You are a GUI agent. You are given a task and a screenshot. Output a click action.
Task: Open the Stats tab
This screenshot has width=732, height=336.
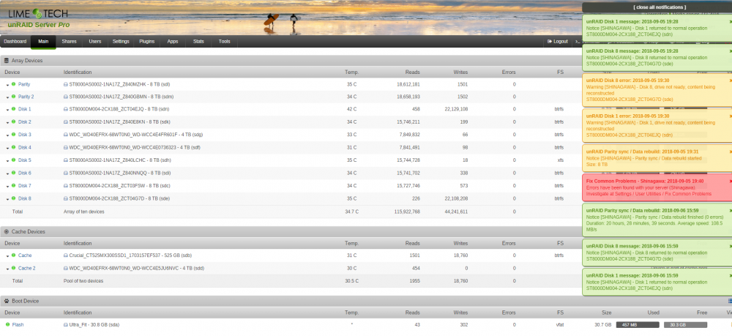click(198, 42)
